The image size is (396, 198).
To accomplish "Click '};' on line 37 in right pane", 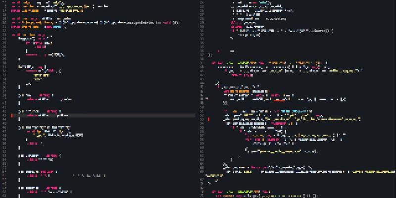I will pyautogui.click(x=210, y=55).
